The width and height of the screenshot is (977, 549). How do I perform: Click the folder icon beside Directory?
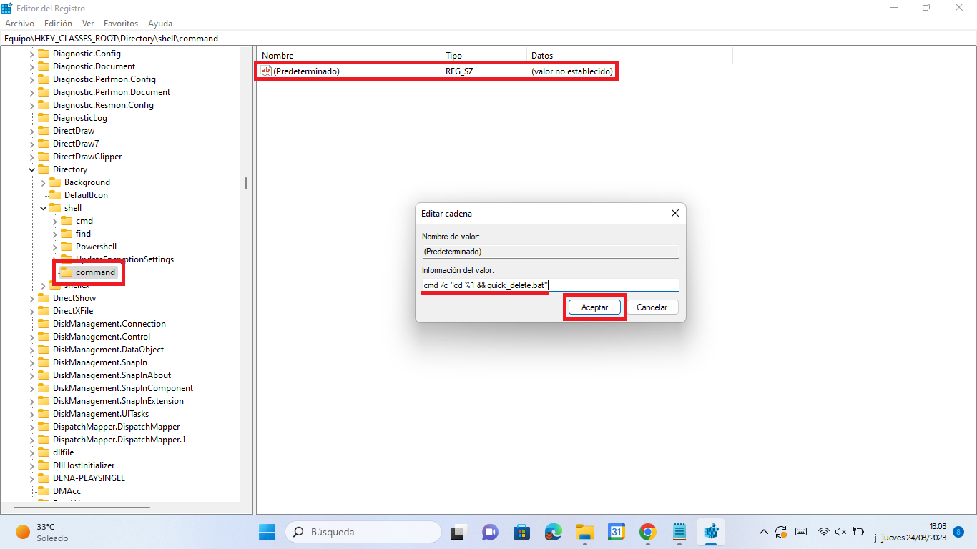point(44,169)
